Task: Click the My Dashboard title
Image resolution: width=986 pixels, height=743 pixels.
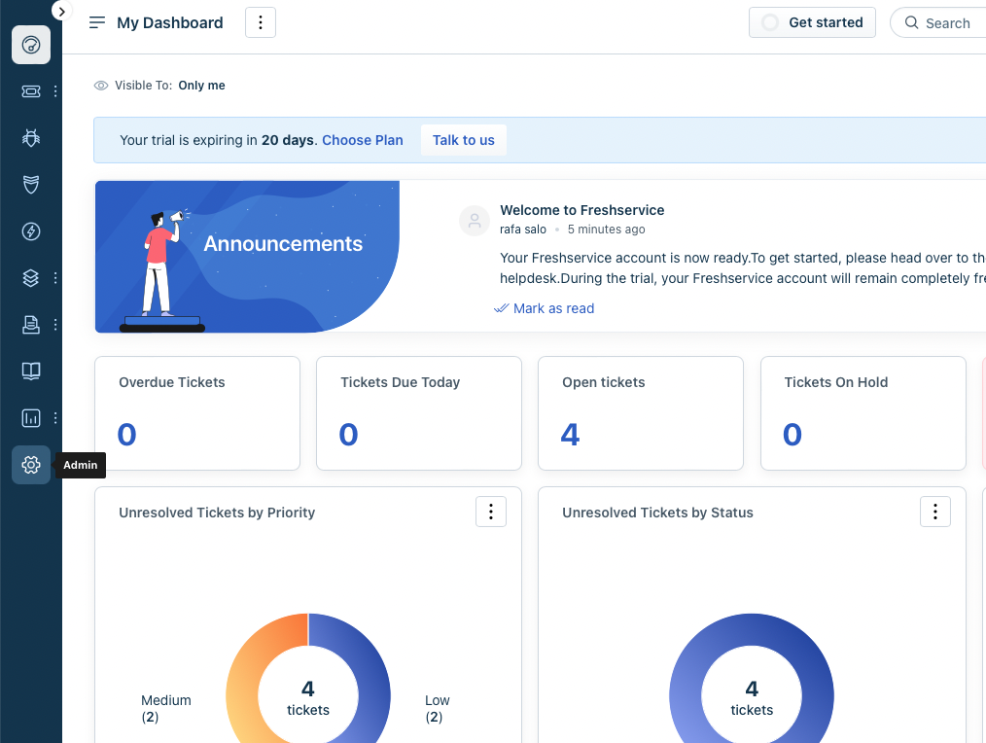Action: [170, 22]
